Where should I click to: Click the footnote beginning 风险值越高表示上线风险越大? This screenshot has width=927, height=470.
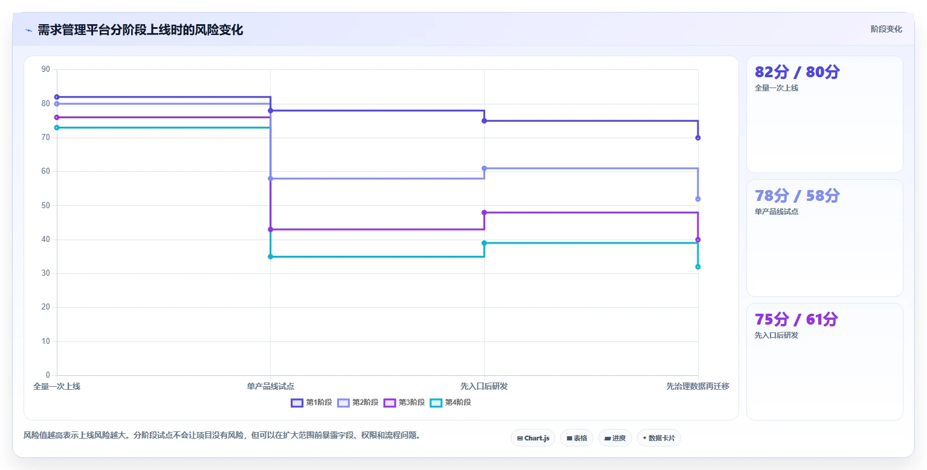pyautogui.click(x=221, y=435)
